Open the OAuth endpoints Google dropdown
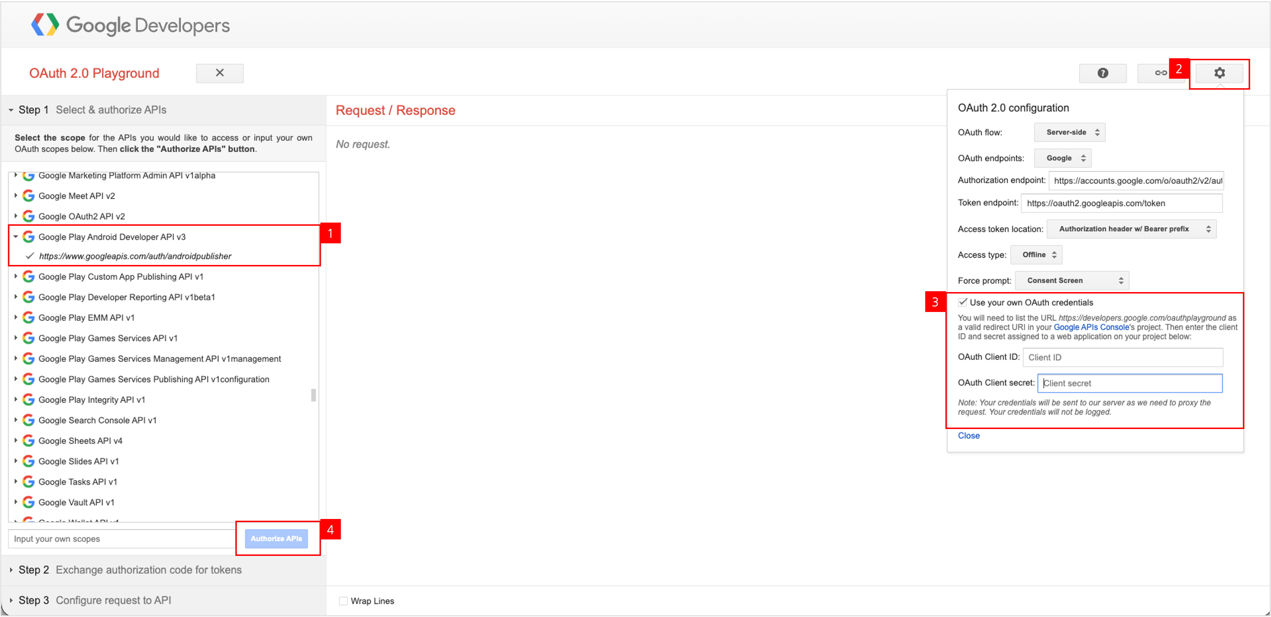1271x617 pixels. (x=1063, y=158)
